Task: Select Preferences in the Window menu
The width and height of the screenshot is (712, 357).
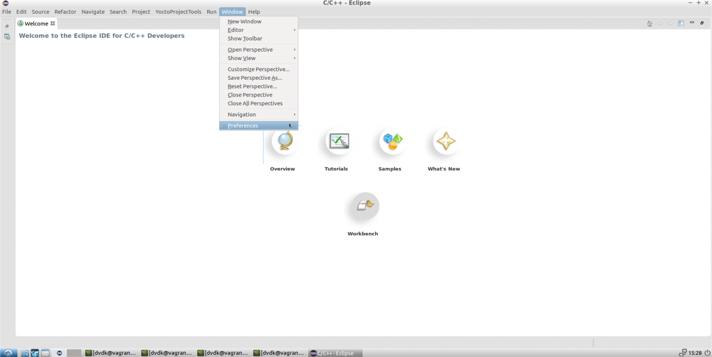Action: click(x=243, y=126)
